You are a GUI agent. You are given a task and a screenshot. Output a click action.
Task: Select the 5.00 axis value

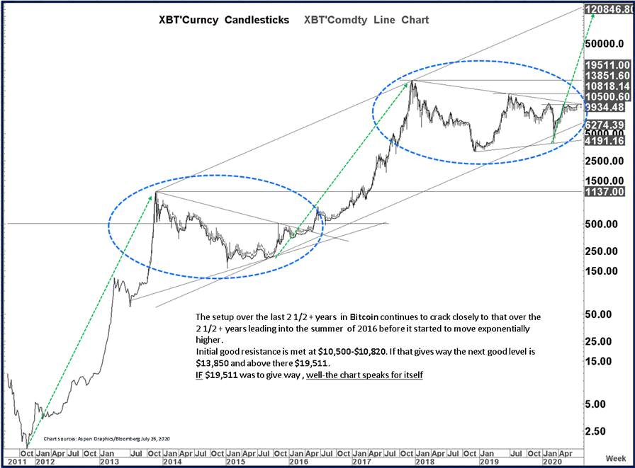coord(595,404)
